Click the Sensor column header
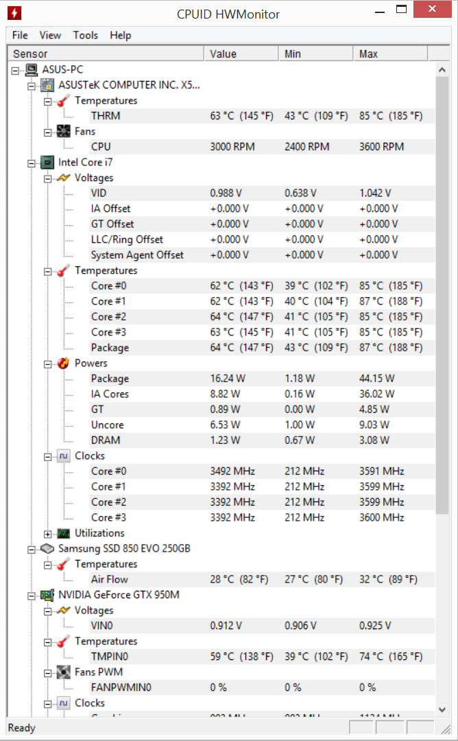Screen dimensions: 458x741 [x=106, y=54]
